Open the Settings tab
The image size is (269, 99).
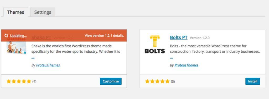pyautogui.click(x=43, y=12)
